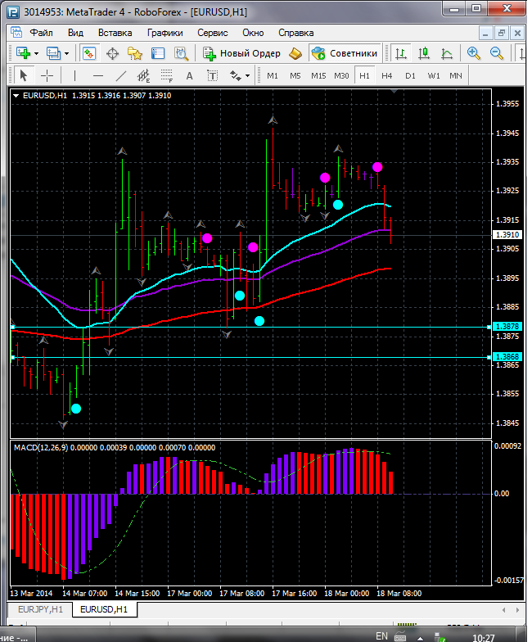This screenshot has height=642, width=532.
Task: Toggle the Market Watch window icon
Action: tap(89, 53)
